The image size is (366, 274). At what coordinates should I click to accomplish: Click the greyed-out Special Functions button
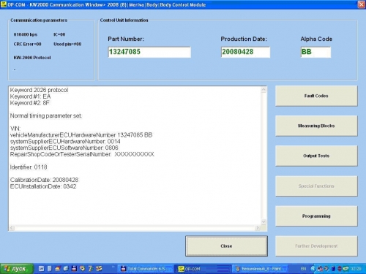tap(316, 186)
